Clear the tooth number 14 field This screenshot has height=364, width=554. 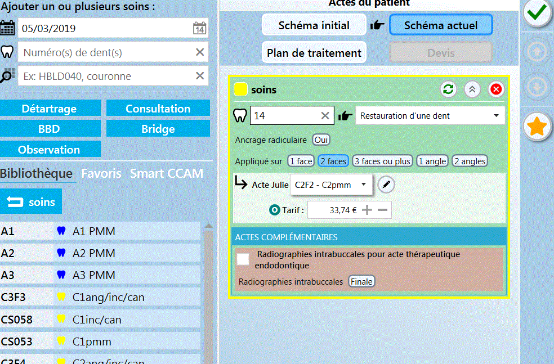point(325,116)
